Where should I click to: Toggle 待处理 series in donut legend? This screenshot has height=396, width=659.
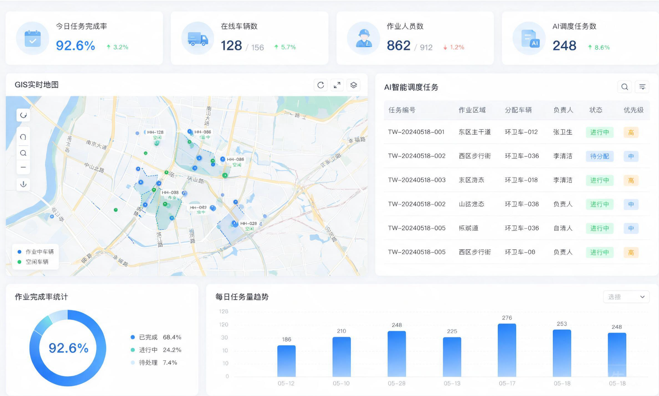pyautogui.click(x=154, y=363)
